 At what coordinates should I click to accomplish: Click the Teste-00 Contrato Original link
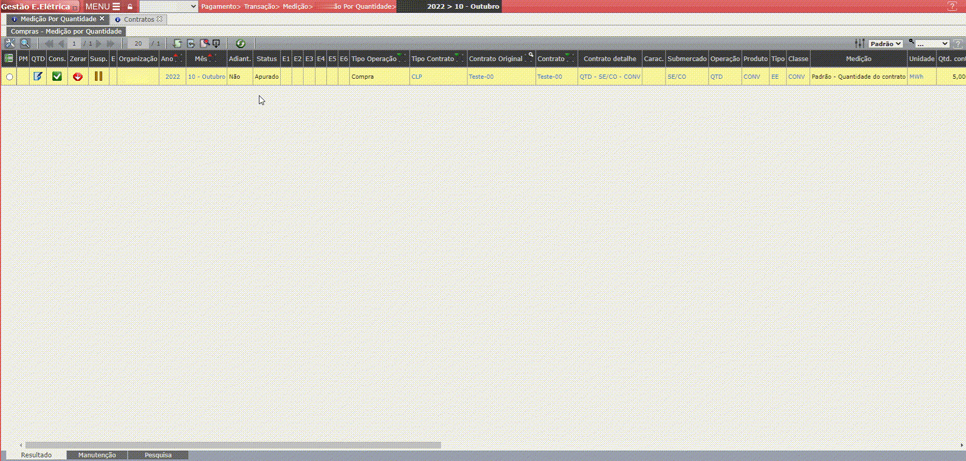pos(481,77)
